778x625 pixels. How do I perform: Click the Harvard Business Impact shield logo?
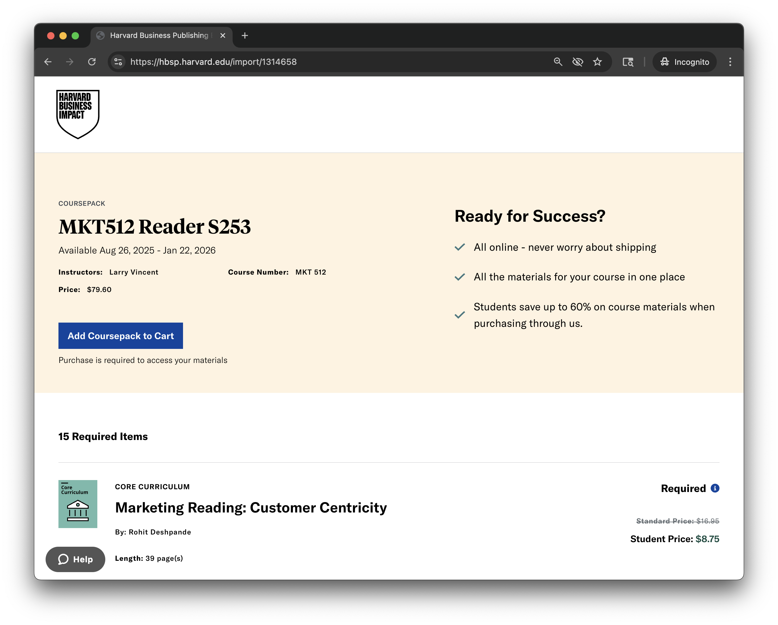[77, 114]
